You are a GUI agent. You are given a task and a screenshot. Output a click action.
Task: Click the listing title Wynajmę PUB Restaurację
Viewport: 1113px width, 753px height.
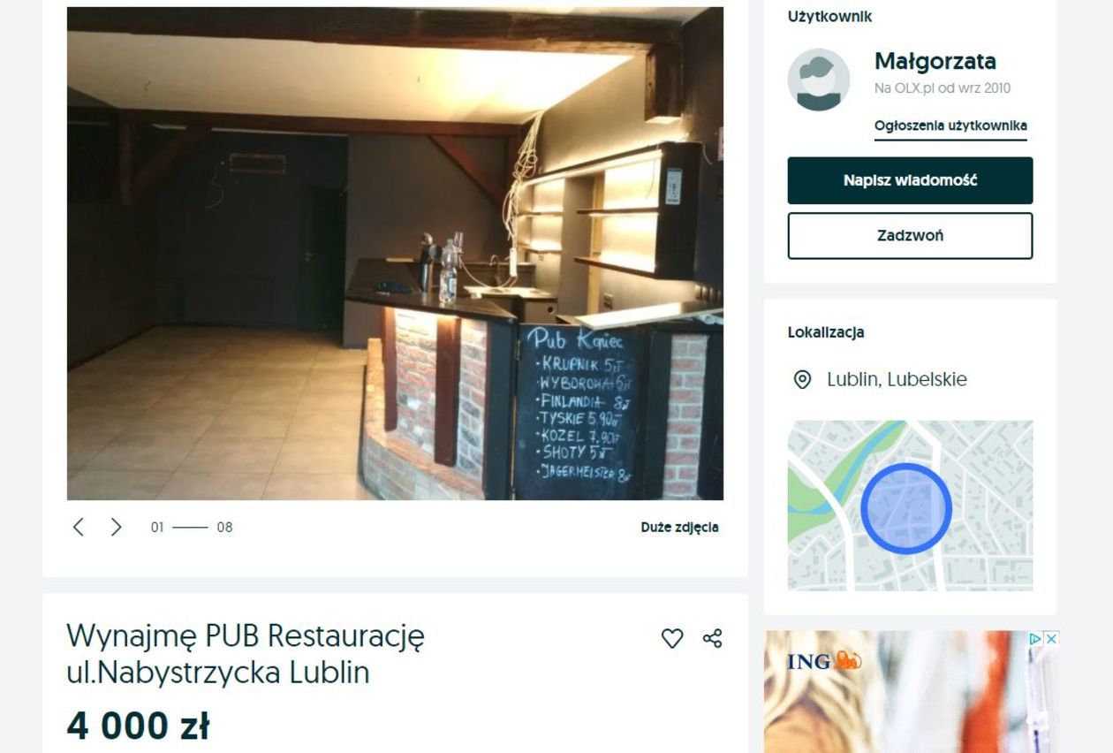click(246, 654)
